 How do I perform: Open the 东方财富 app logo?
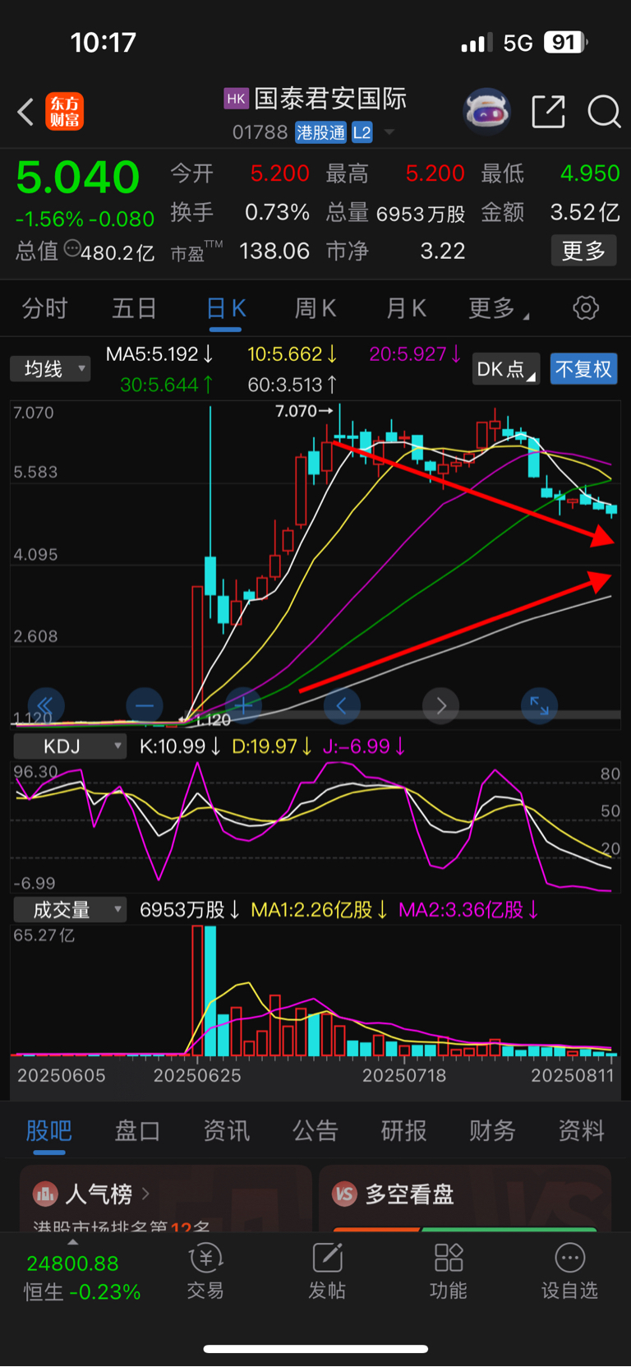coord(64,112)
